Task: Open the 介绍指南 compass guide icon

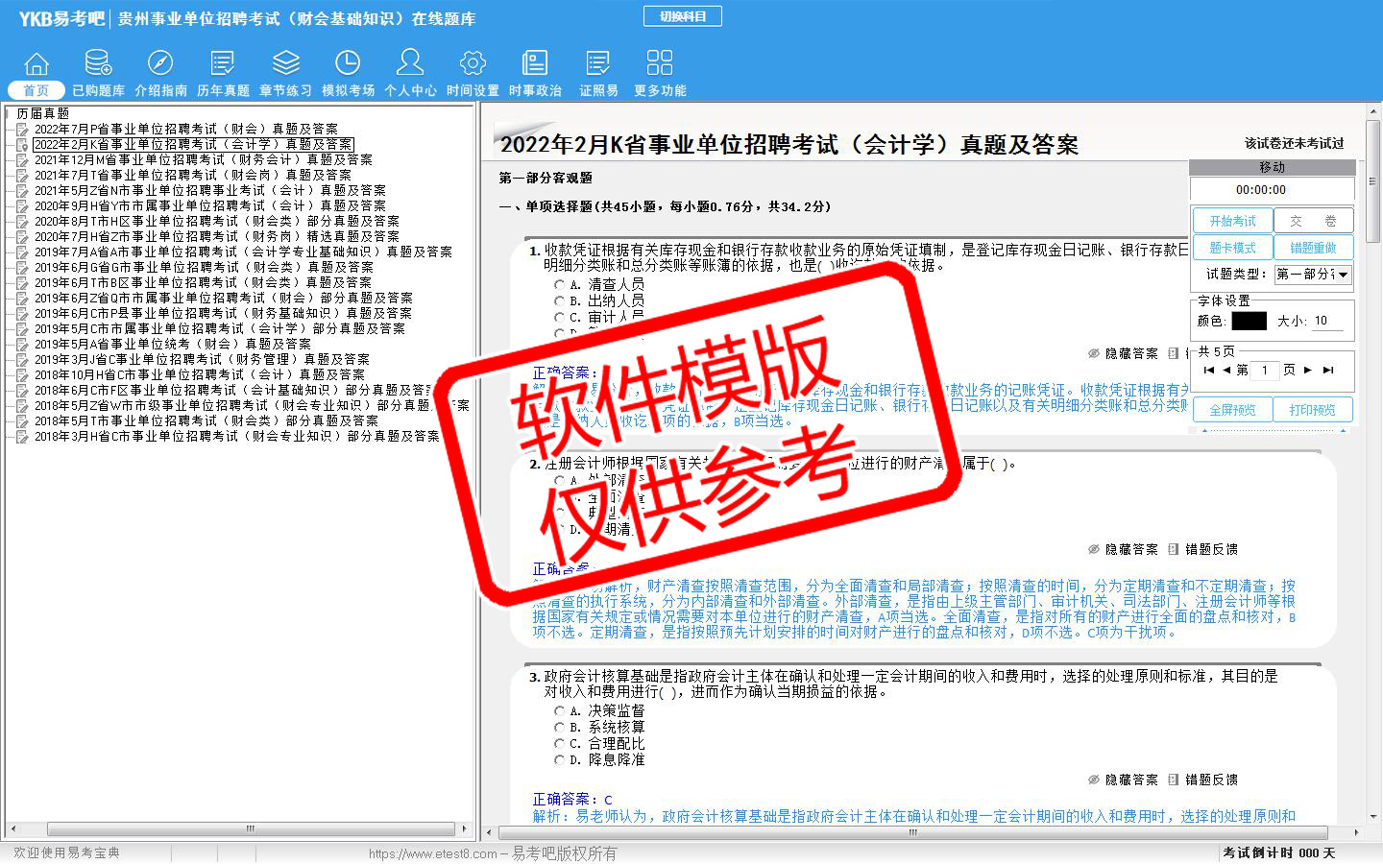Action: click(x=160, y=64)
